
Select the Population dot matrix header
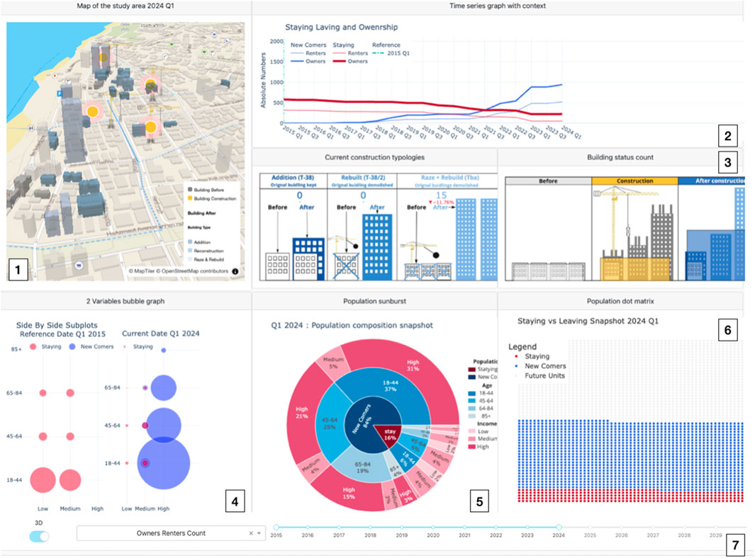tap(620, 301)
